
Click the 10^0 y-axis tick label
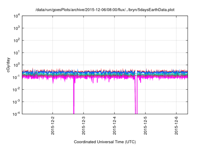pos(16,65)
